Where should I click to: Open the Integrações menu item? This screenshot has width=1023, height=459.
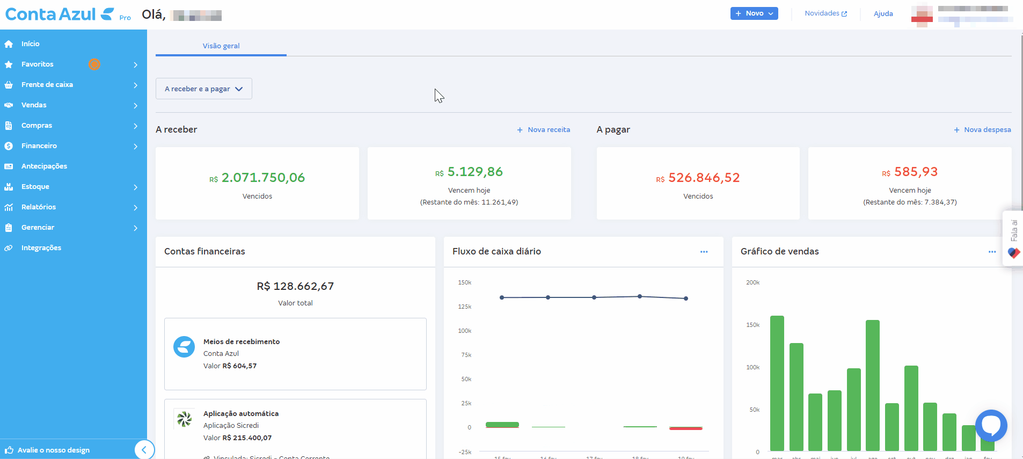pyautogui.click(x=74, y=248)
